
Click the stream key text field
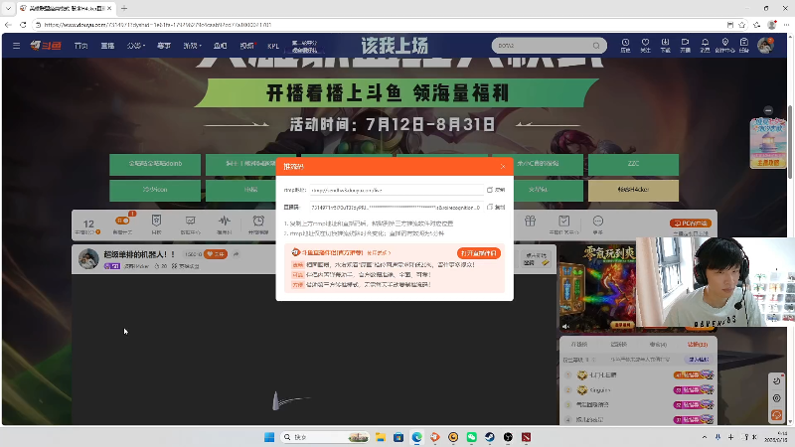pyautogui.click(x=397, y=208)
